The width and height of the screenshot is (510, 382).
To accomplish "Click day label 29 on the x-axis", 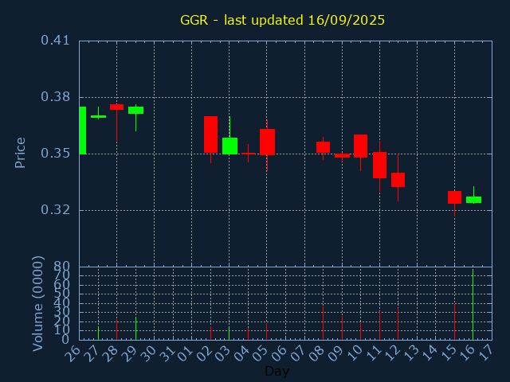I will (x=128, y=353).
